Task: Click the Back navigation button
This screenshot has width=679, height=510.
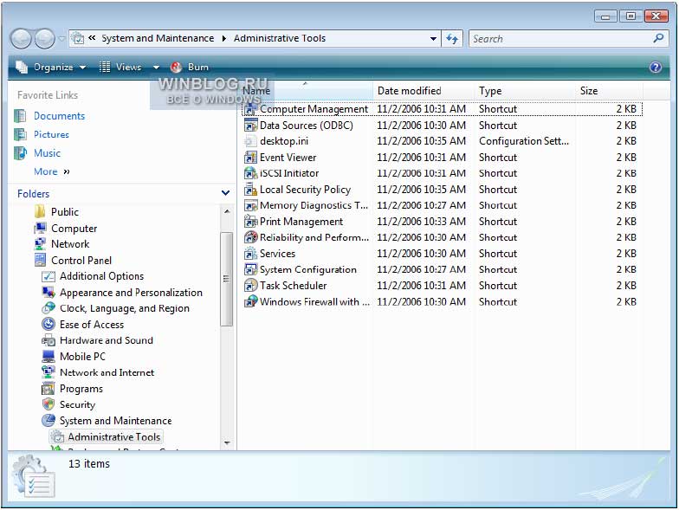Action: [x=21, y=38]
